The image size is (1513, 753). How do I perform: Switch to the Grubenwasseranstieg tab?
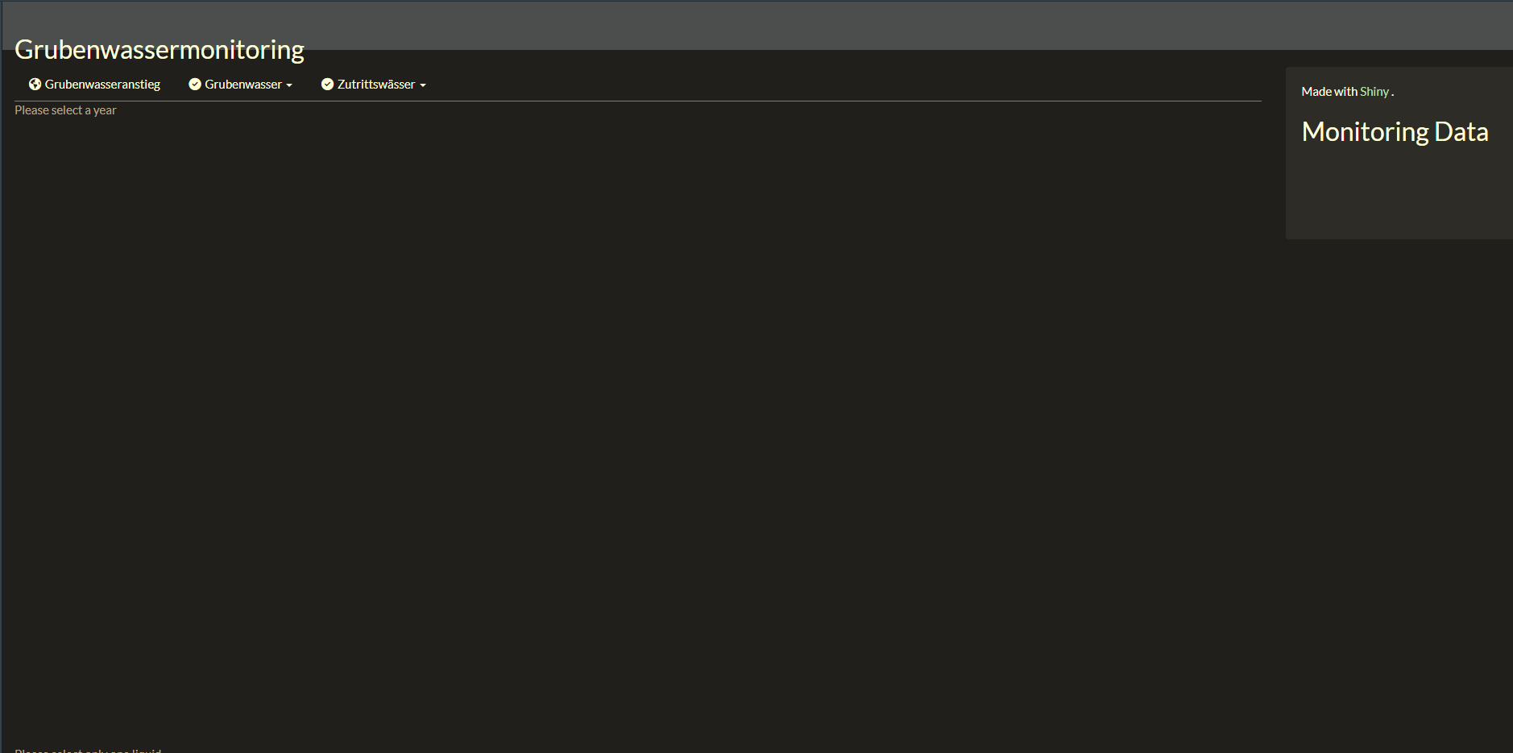(x=102, y=85)
